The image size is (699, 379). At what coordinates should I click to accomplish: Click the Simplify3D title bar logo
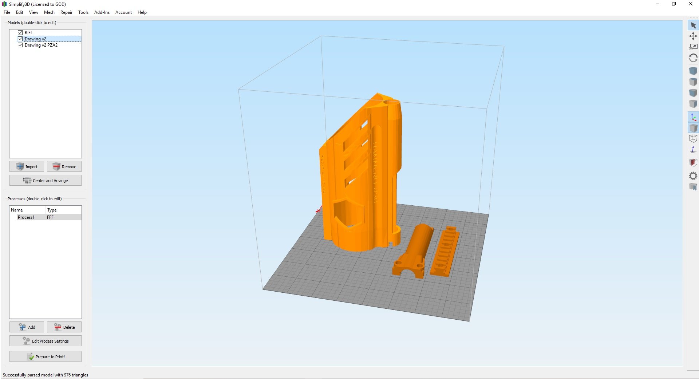(4, 4)
